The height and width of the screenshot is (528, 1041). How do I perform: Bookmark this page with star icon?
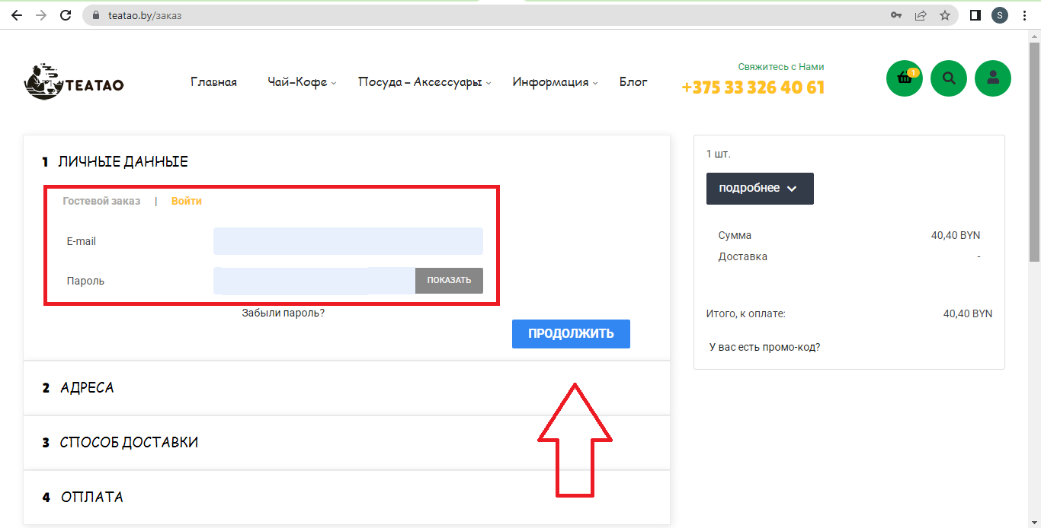pos(945,15)
